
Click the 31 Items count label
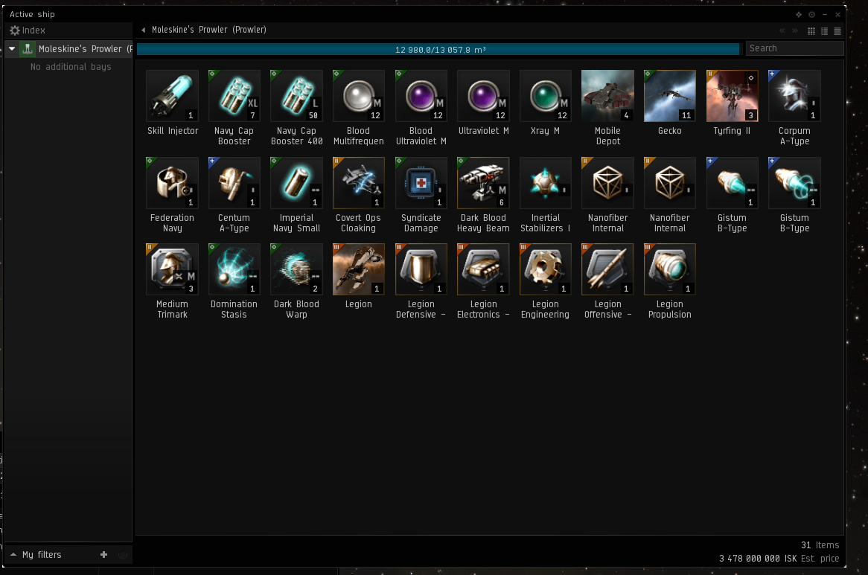(820, 545)
